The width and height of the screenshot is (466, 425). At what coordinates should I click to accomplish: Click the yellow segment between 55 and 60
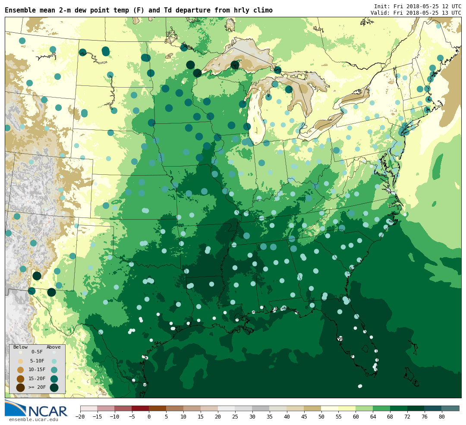click(x=347, y=408)
